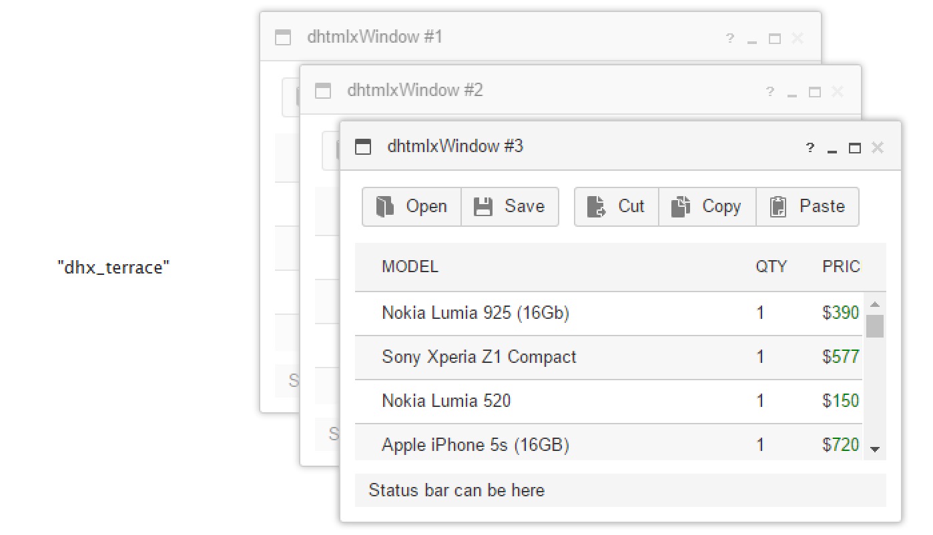Click the grid scrollbar down arrow
The image size is (933, 535).
[875, 450]
